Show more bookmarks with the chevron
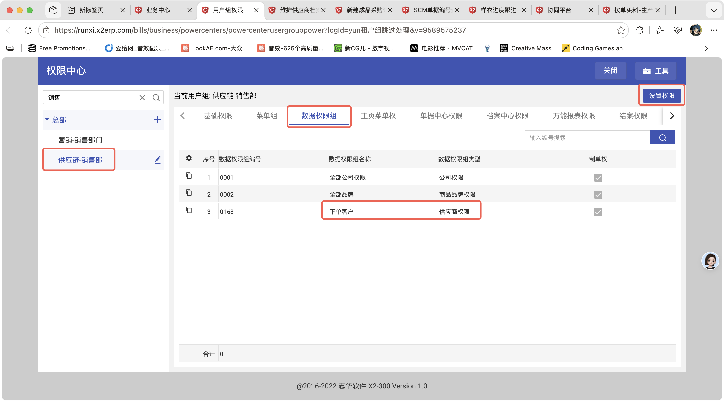The height and width of the screenshot is (402, 724). (706, 48)
